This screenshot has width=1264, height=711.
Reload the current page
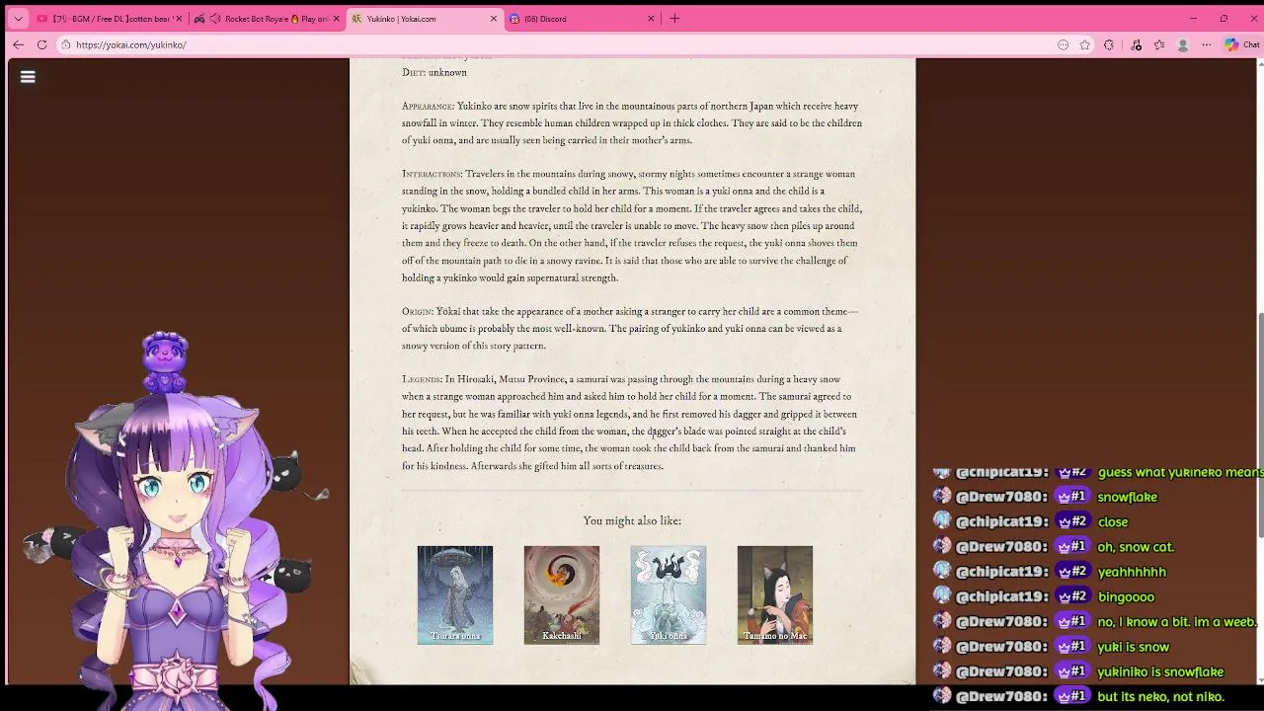click(x=41, y=44)
